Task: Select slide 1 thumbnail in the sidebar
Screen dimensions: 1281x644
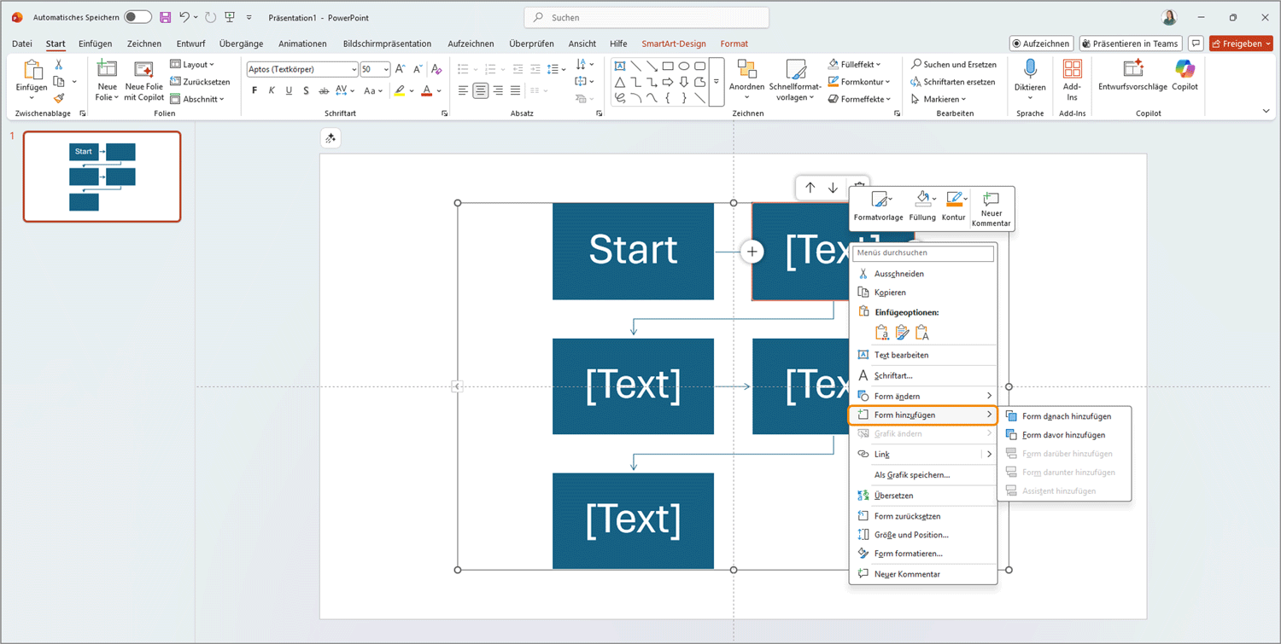Action: click(x=102, y=177)
